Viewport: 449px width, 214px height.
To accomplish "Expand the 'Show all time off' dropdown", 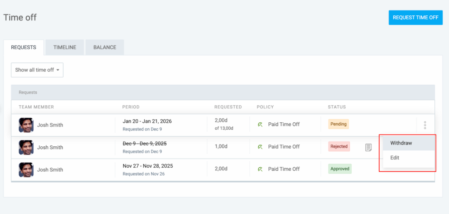I will pyautogui.click(x=37, y=70).
